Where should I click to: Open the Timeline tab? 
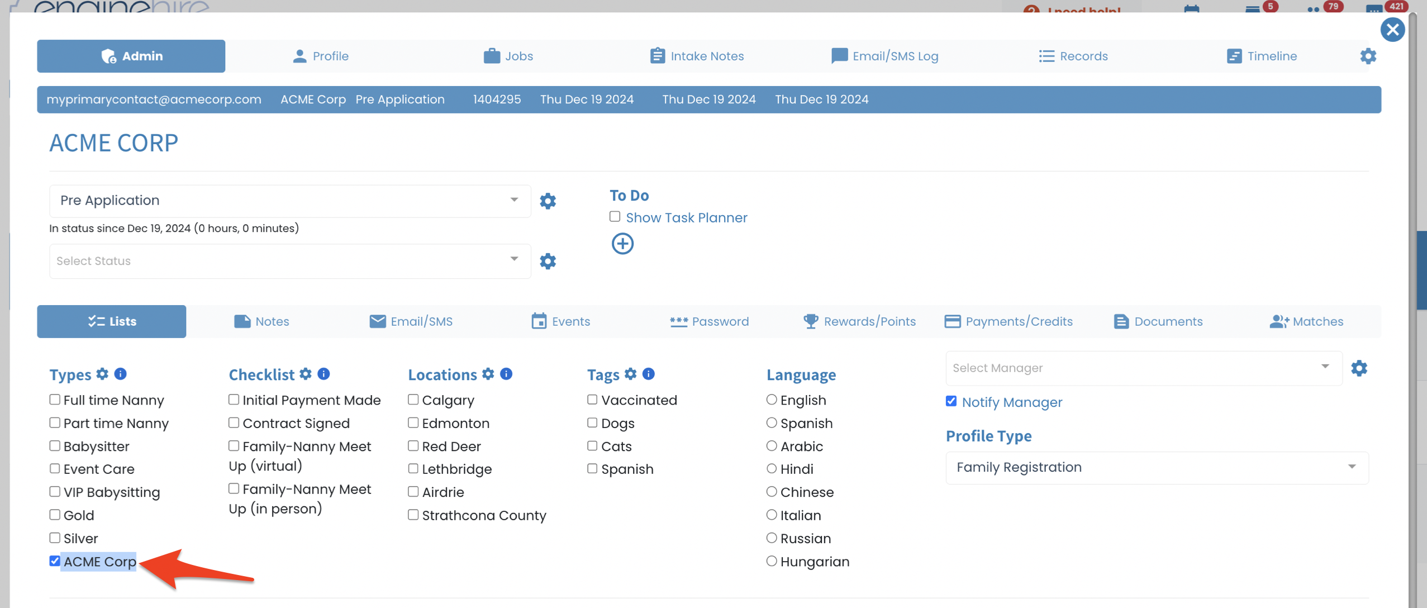(x=1262, y=56)
